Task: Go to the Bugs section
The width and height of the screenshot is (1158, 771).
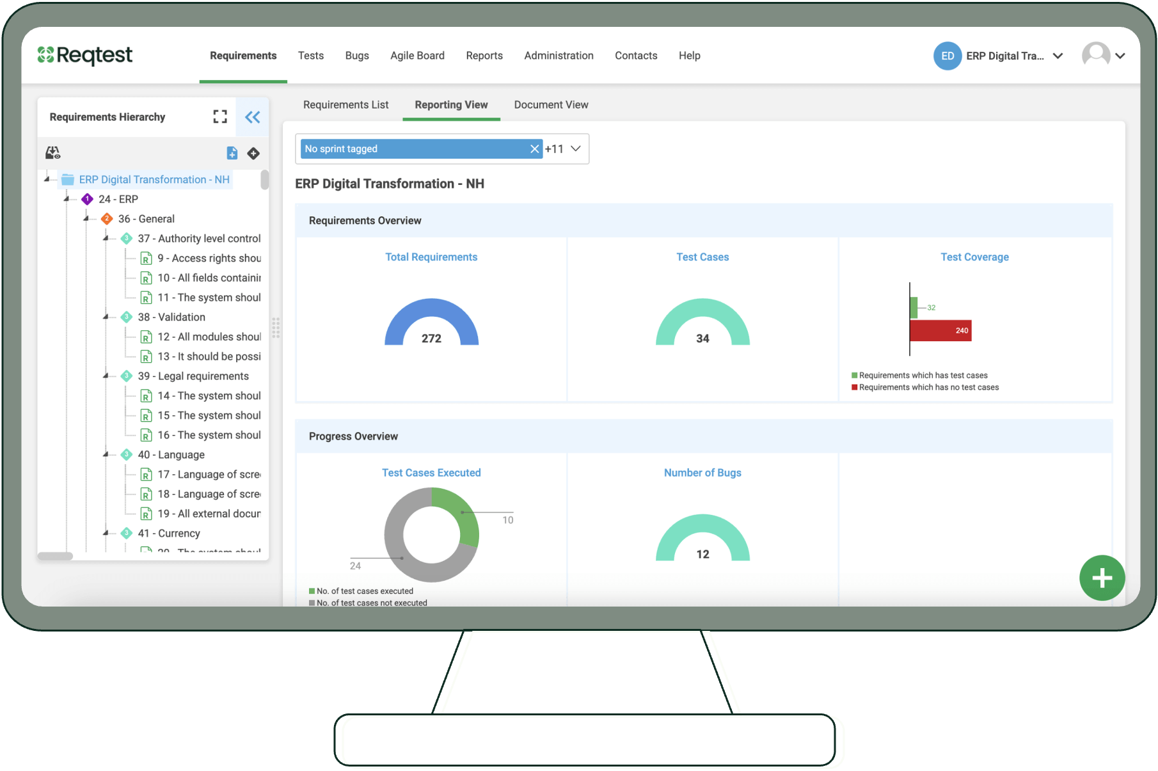Action: click(357, 56)
